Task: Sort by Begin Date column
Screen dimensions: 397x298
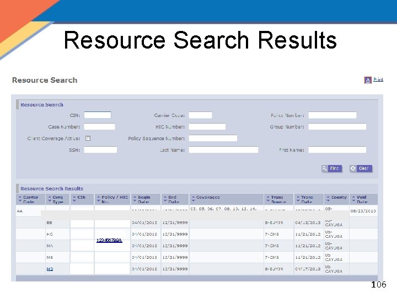Action: pos(146,199)
